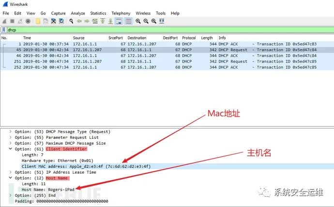
Task: Reset text size to normal zoom
Action: click(x=154, y=21)
